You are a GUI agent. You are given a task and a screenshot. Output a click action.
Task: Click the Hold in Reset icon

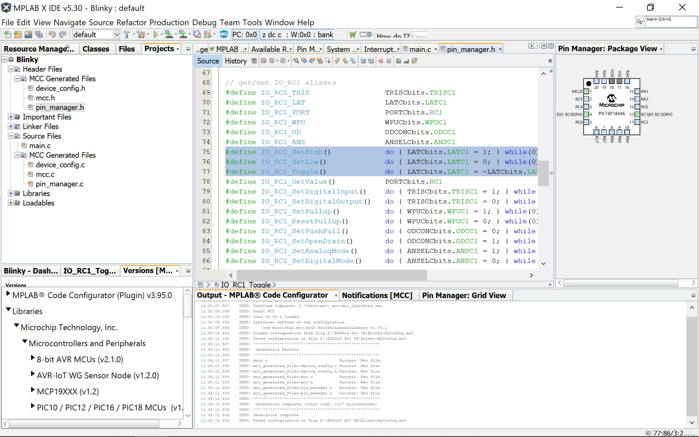coord(197,35)
